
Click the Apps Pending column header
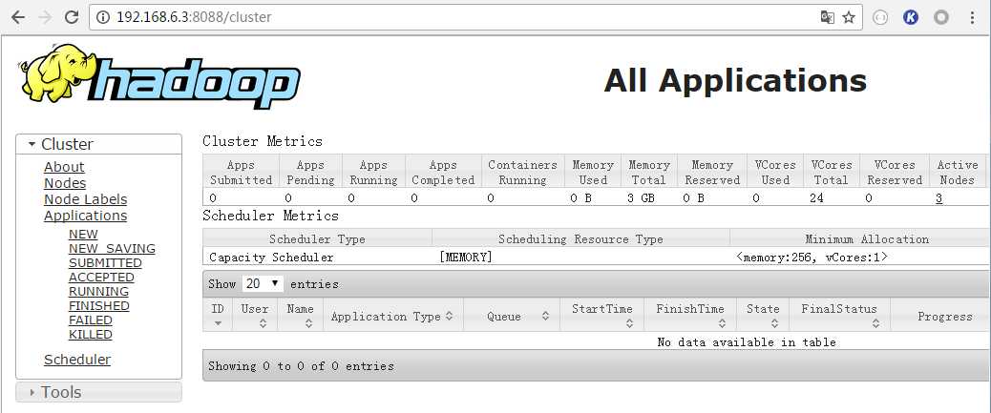coord(310,173)
